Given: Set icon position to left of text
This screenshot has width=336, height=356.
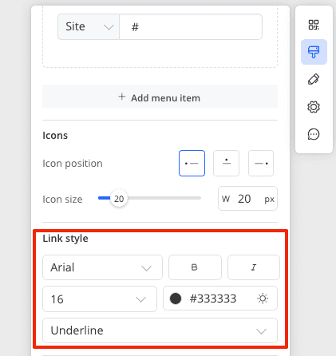Looking at the screenshot, I should [192, 163].
